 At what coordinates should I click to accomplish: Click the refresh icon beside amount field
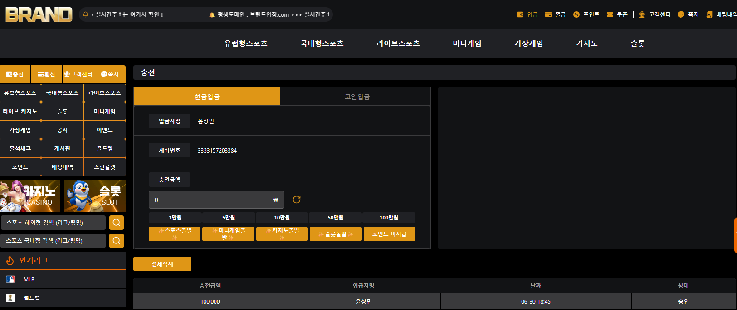pos(297,200)
